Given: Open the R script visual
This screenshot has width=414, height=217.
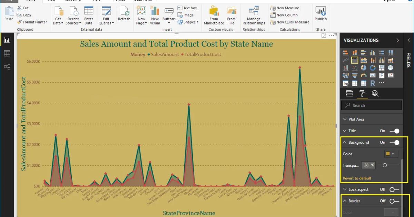Looking at the screenshot, I should [x=373, y=83].
